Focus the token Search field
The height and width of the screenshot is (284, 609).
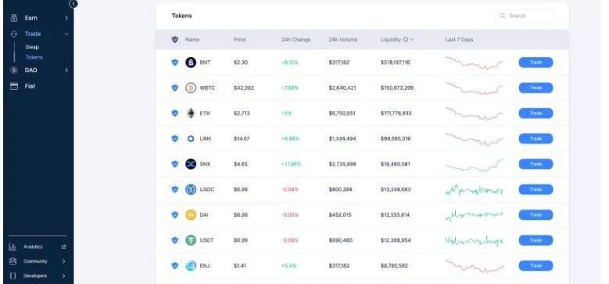tap(524, 16)
